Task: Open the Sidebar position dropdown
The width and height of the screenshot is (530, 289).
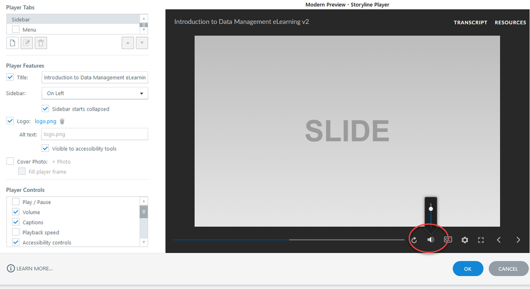Action: (95, 93)
